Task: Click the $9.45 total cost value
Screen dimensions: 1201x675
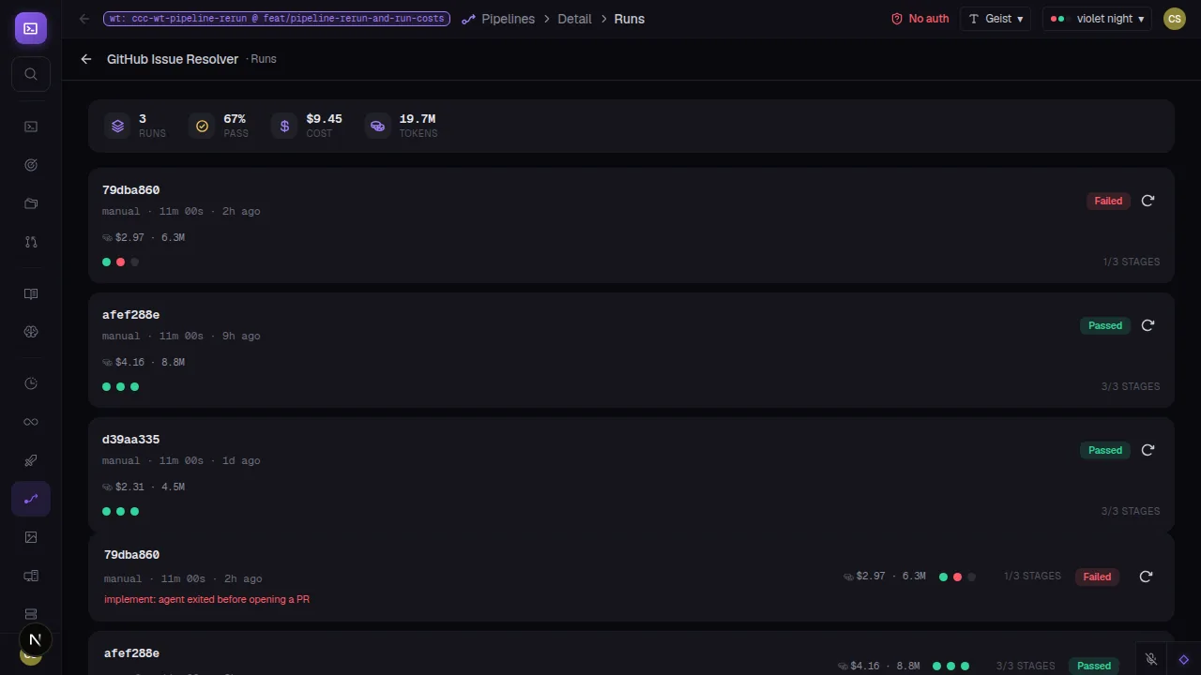Action: pos(324,119)
